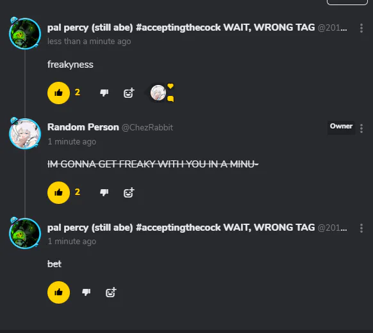Dislike the "freakyness" comment

tap(104, 93)
